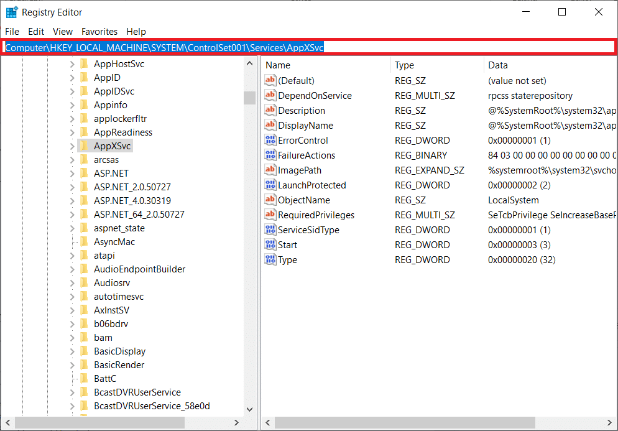The width and height of the screenshot is (618, 431).
Task: Open the Help menu
Action: point(136,32)
